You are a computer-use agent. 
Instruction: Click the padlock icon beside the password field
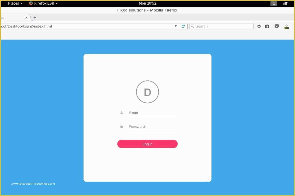pyautogui.click(x=122, y=126)
